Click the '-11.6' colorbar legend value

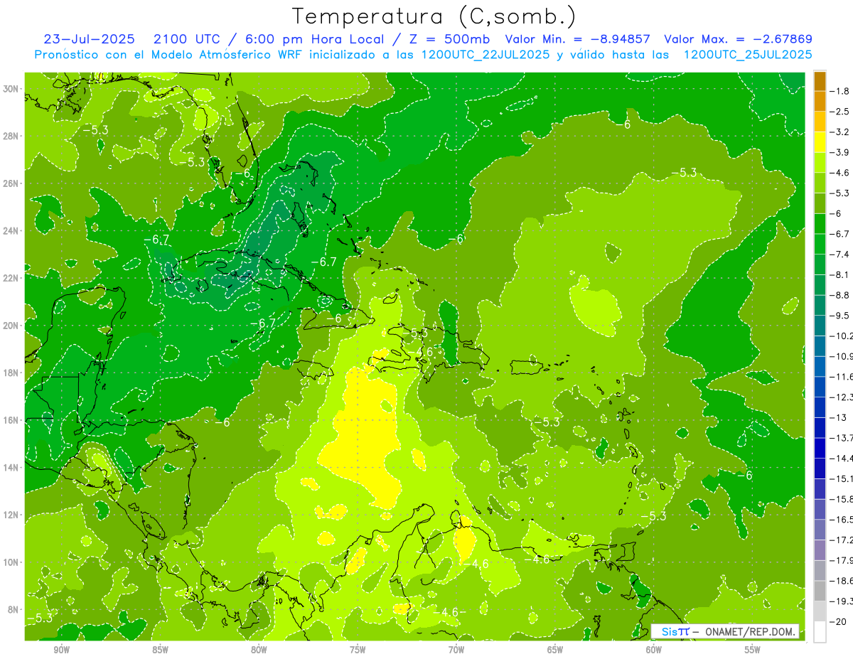click(841, 376)
